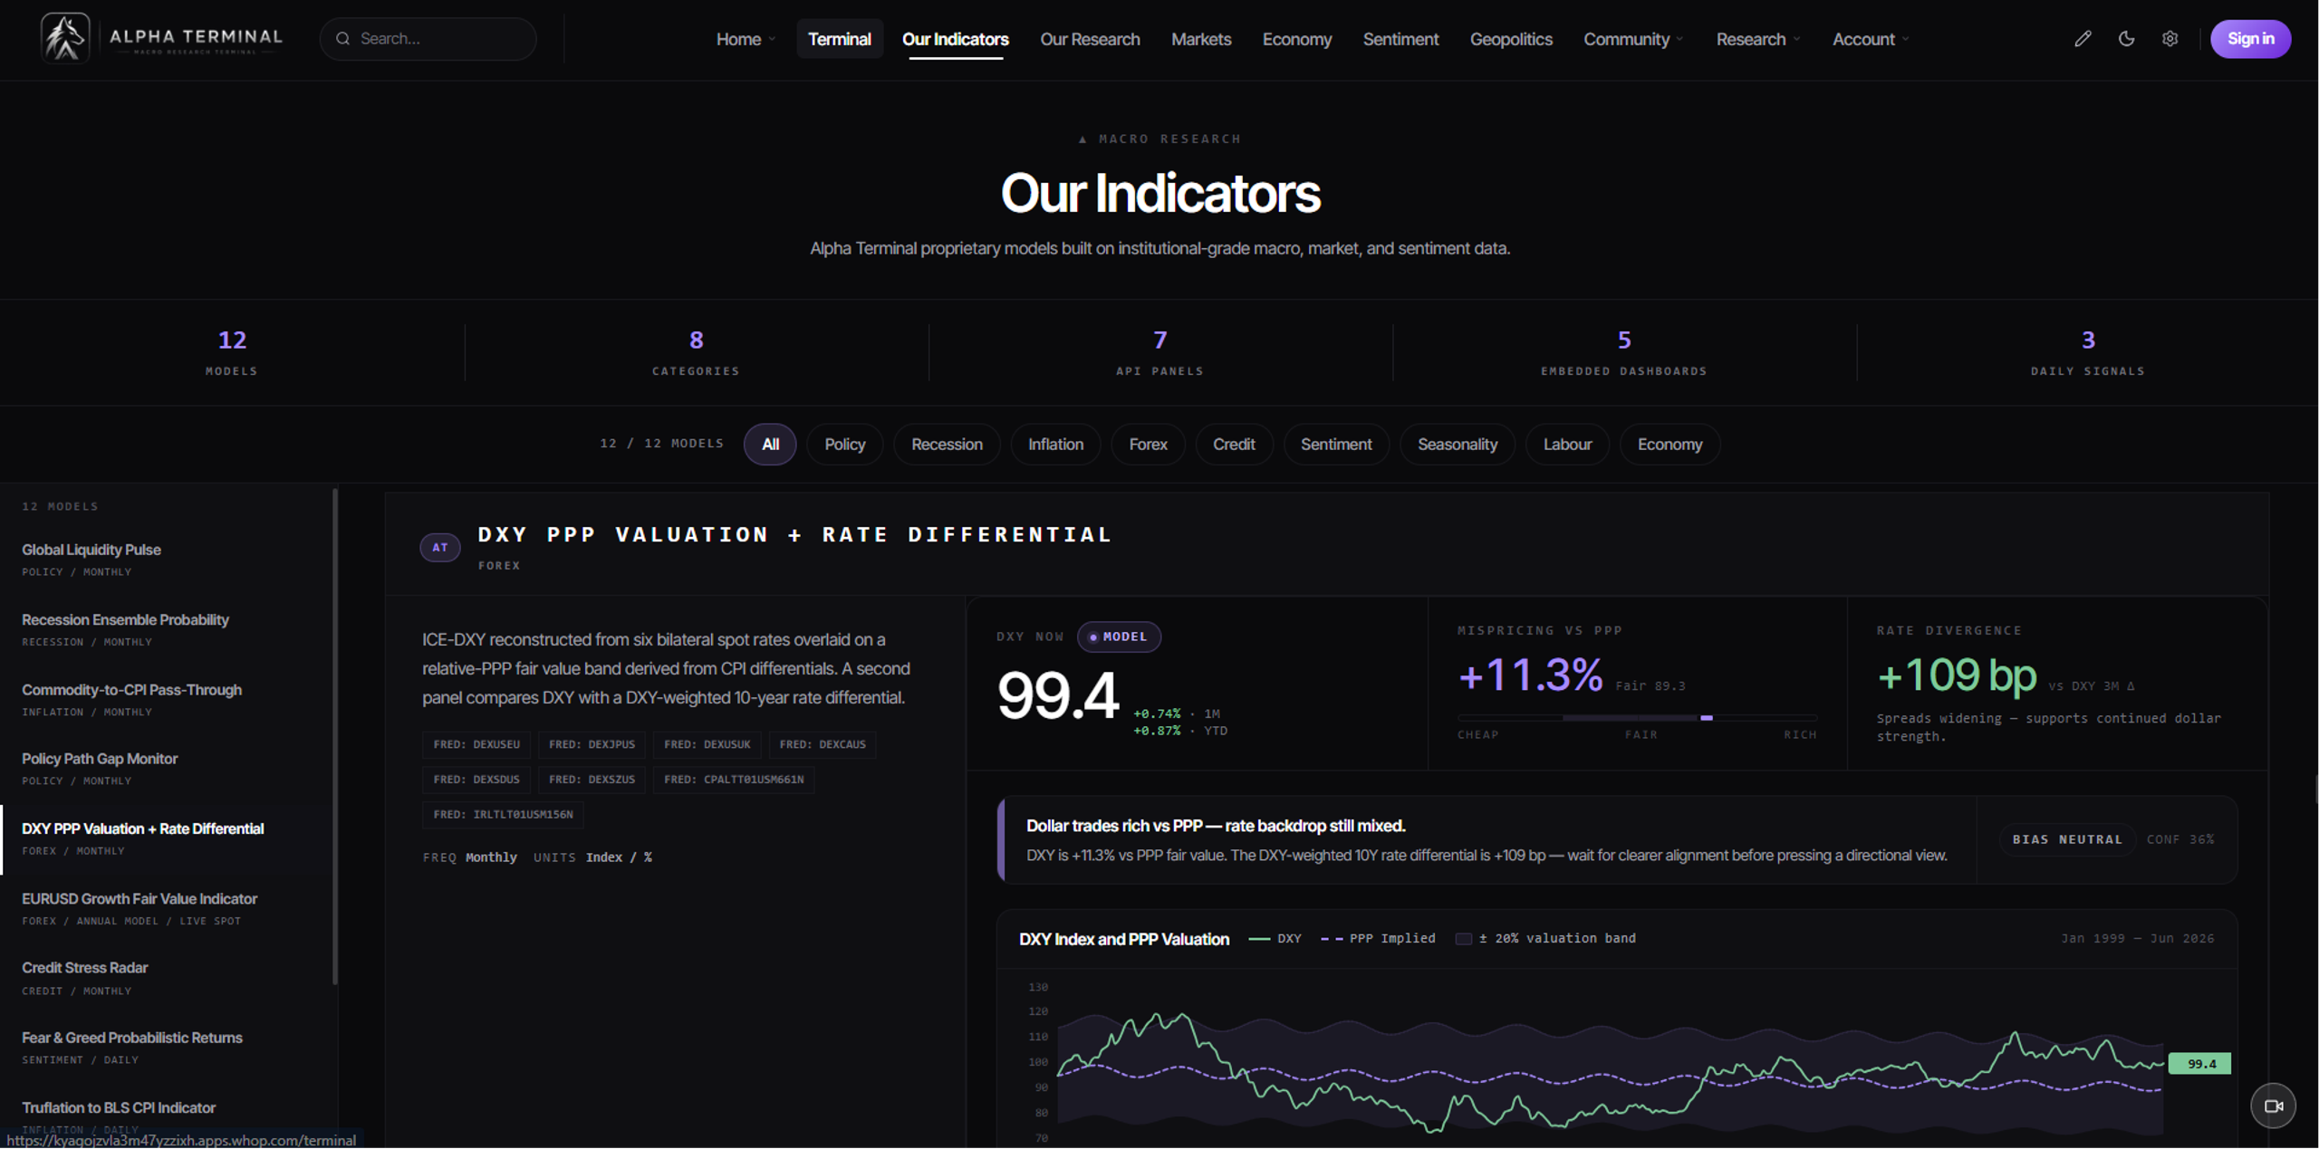The width and height of the screenshot is (2319, 1149).
Task: Click the BIAS NEUTRAL badge
Action: point(2067,840)
